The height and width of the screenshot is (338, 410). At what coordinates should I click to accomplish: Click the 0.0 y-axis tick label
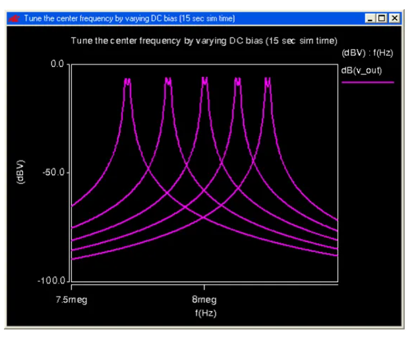tap(57, 64)
